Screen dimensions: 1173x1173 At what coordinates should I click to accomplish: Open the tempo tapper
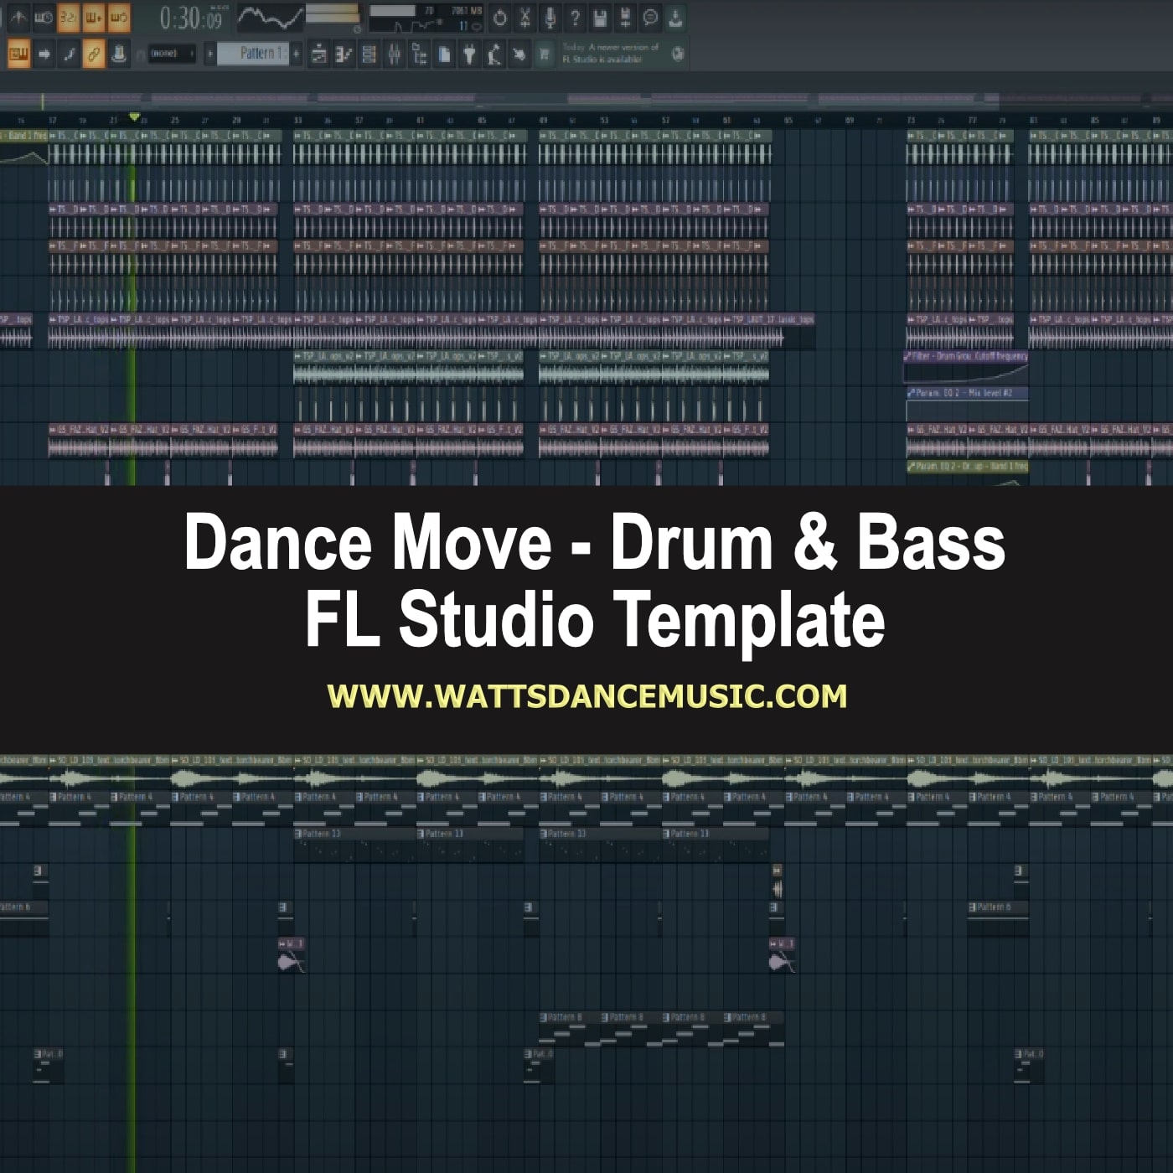pyautogui.click(x=494, y=55)
